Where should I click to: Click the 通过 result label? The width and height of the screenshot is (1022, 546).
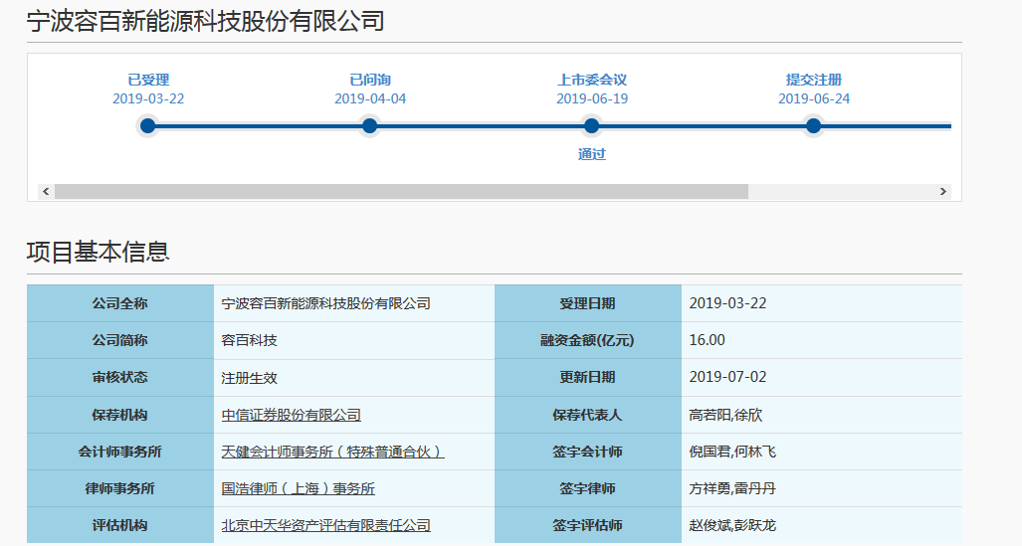click(x=592, y=154)
